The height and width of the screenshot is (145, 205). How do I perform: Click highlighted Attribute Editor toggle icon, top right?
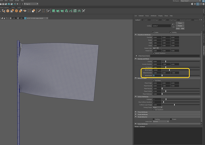point(198,4)
